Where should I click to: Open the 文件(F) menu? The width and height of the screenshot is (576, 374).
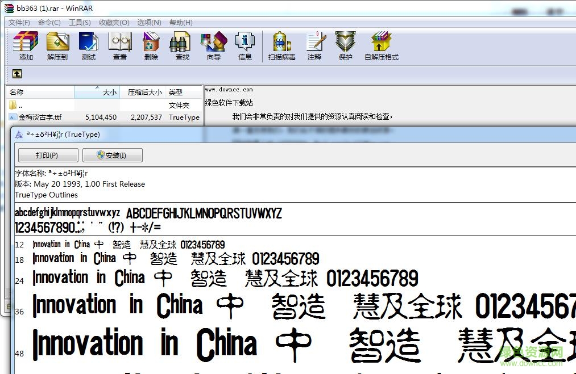click(19, 22)
